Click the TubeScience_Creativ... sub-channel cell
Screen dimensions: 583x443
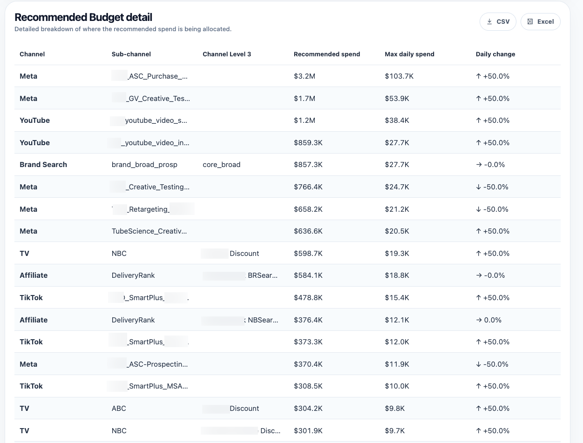click(x=149, y=231)
